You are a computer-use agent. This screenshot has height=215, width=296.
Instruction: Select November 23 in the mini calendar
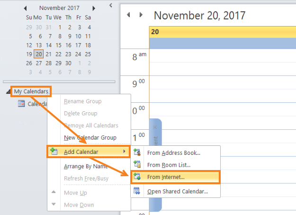click(x=69, y=54)
